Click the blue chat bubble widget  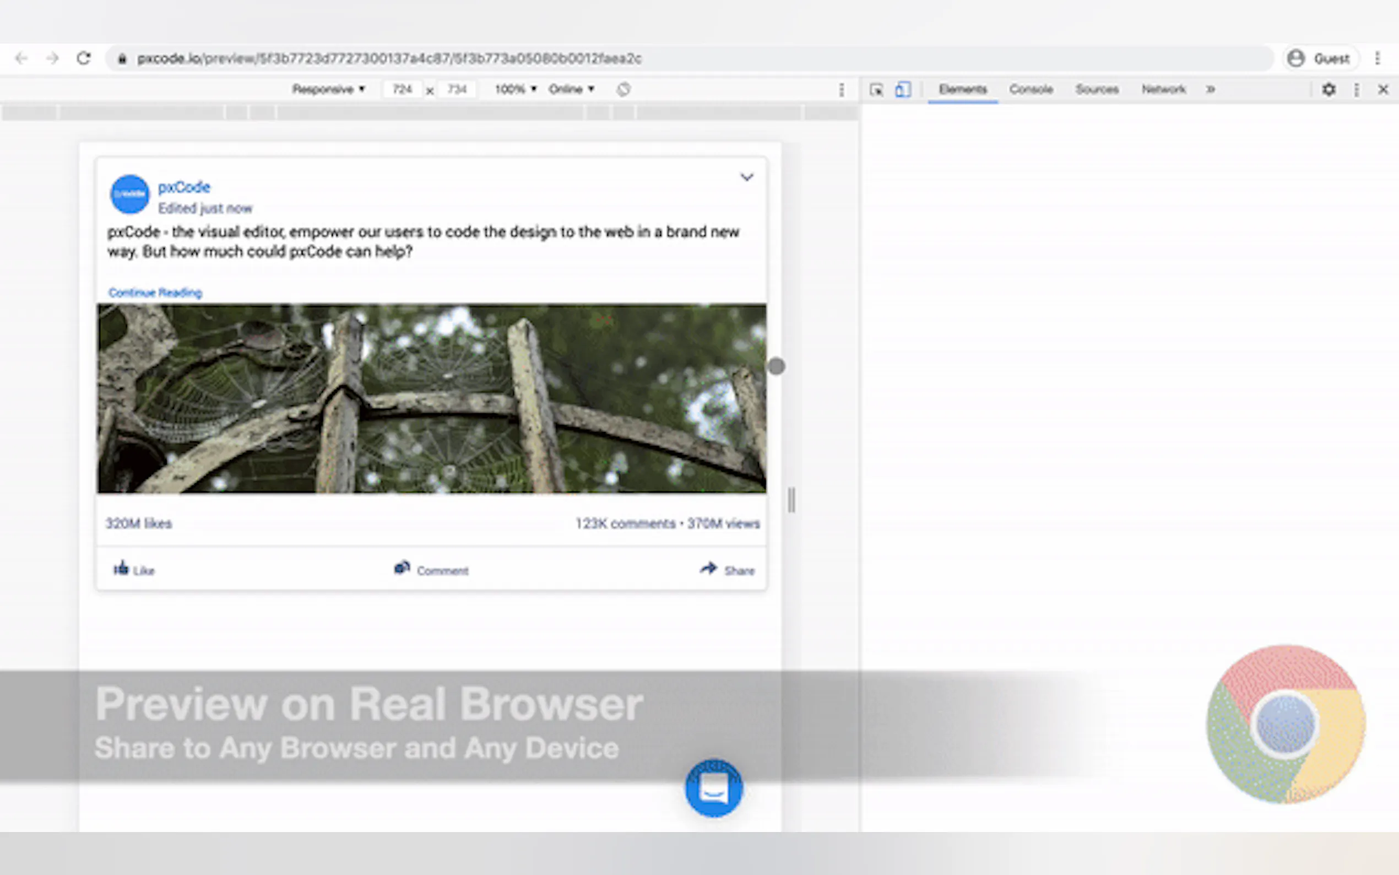(713, 788)
